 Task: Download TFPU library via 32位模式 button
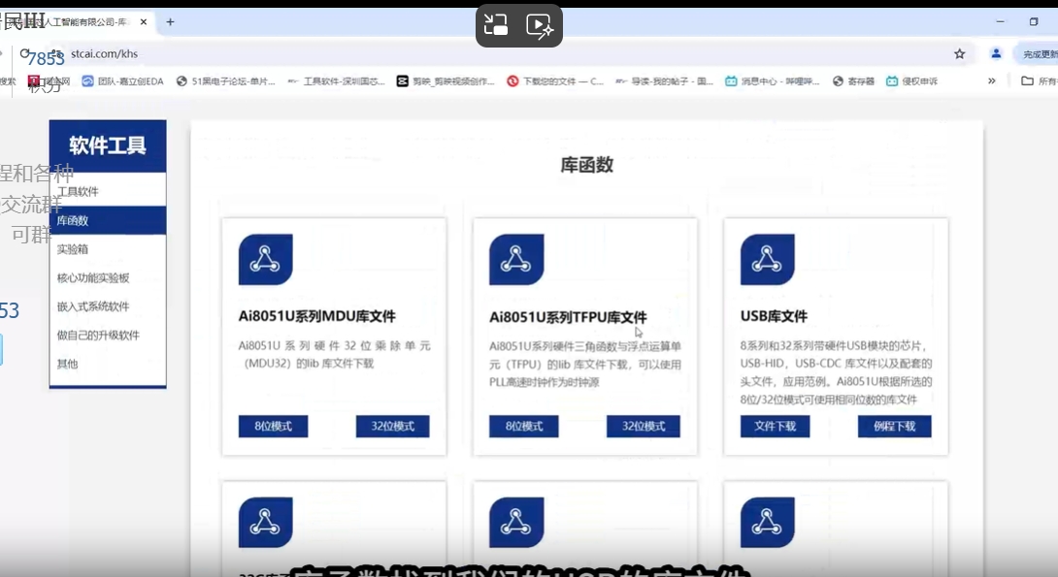tap(644, 426)
